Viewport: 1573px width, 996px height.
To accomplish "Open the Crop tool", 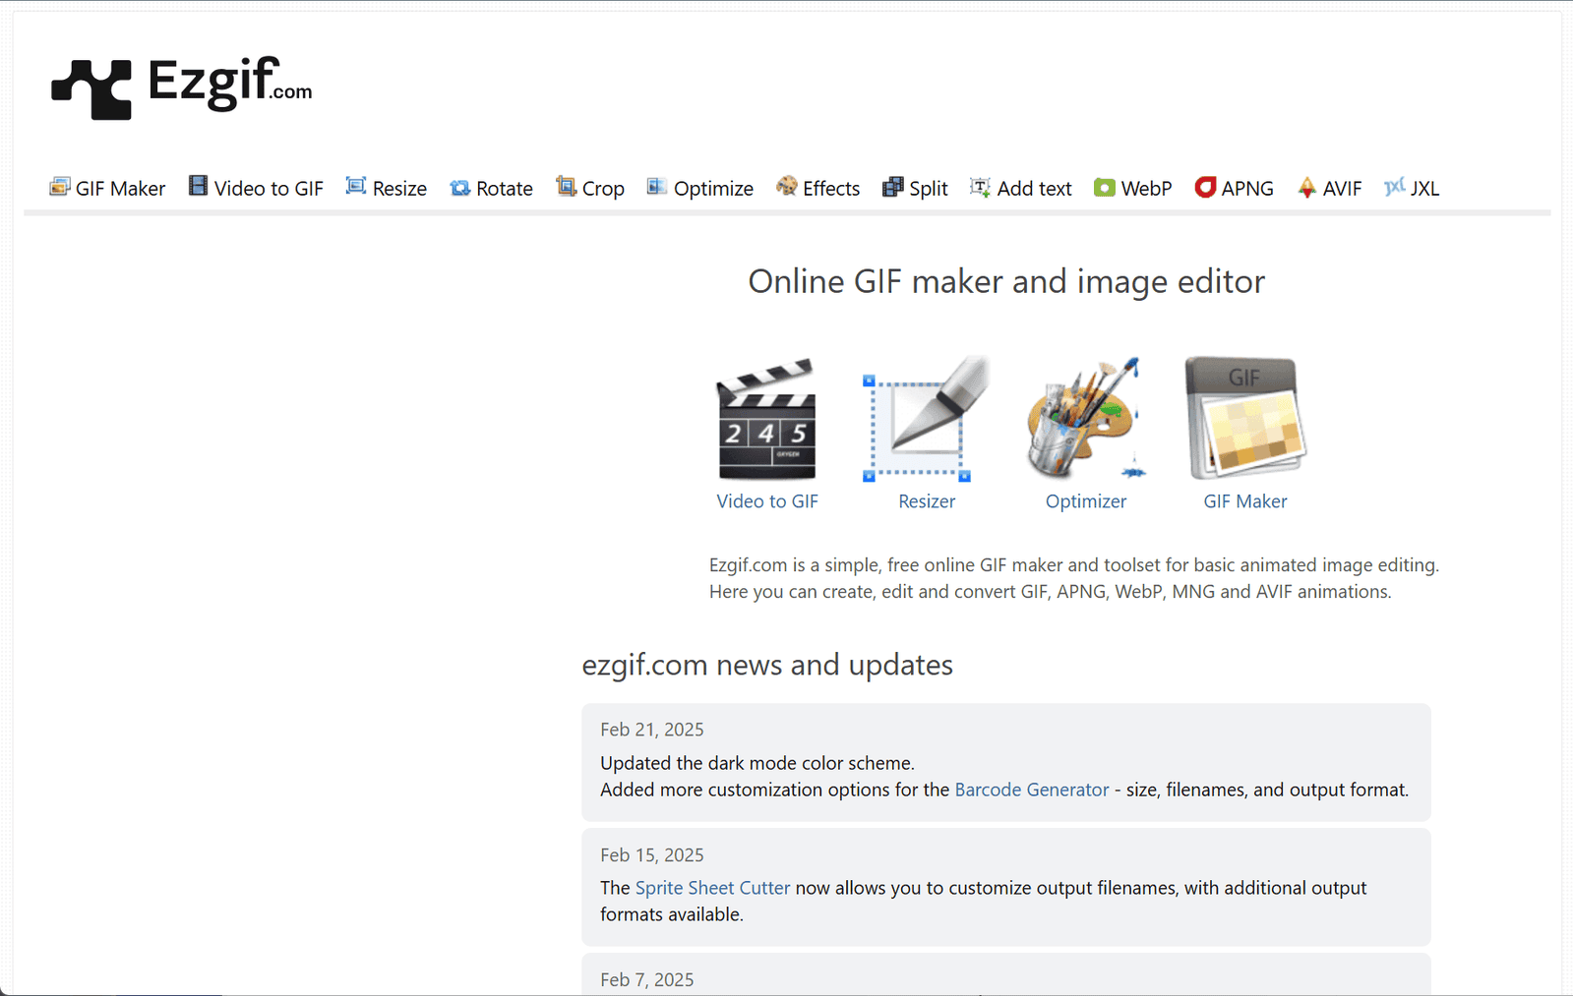I will coord(590,188).
